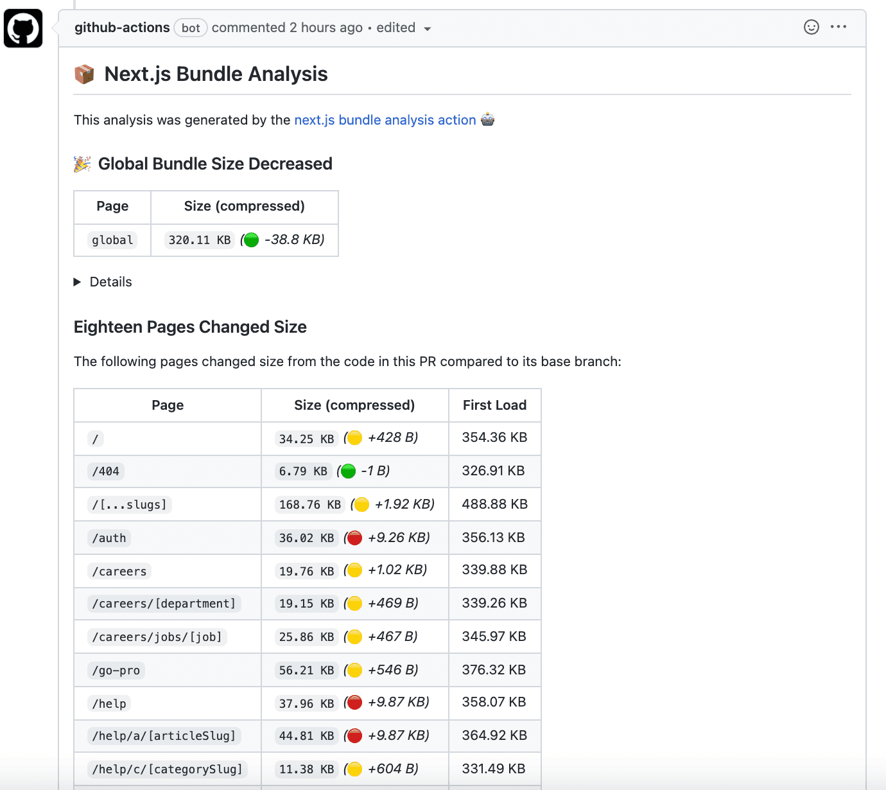
Task: Click the party popper emoji icon
Action: coord(82,164)
